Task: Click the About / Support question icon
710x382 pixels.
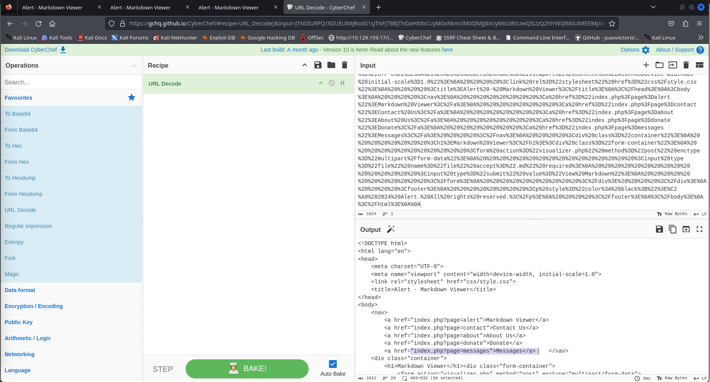Action: (700, 50)
